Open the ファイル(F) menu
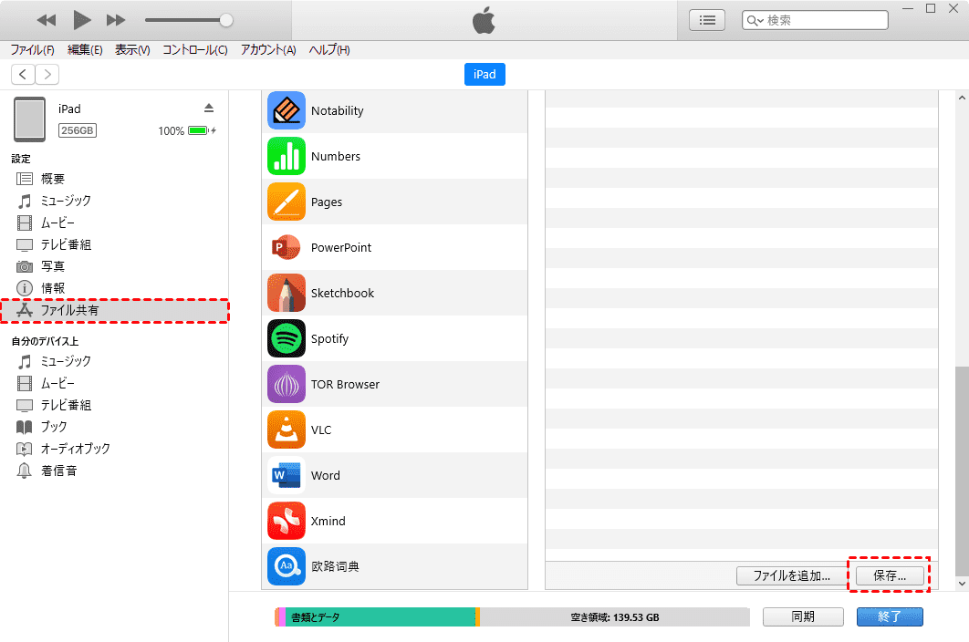Screen dimensions: 969x642 32,50
